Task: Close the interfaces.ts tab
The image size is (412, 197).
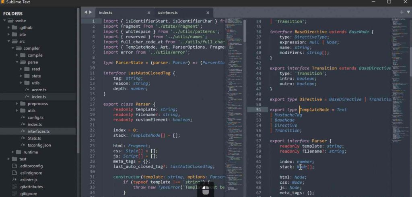Action: pos(208,12)
